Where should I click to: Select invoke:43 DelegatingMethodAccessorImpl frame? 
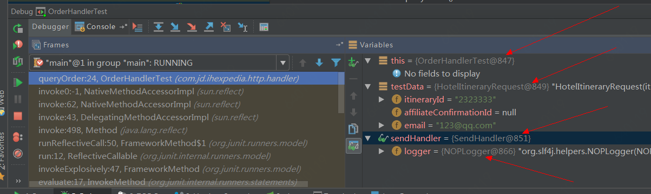183,117
